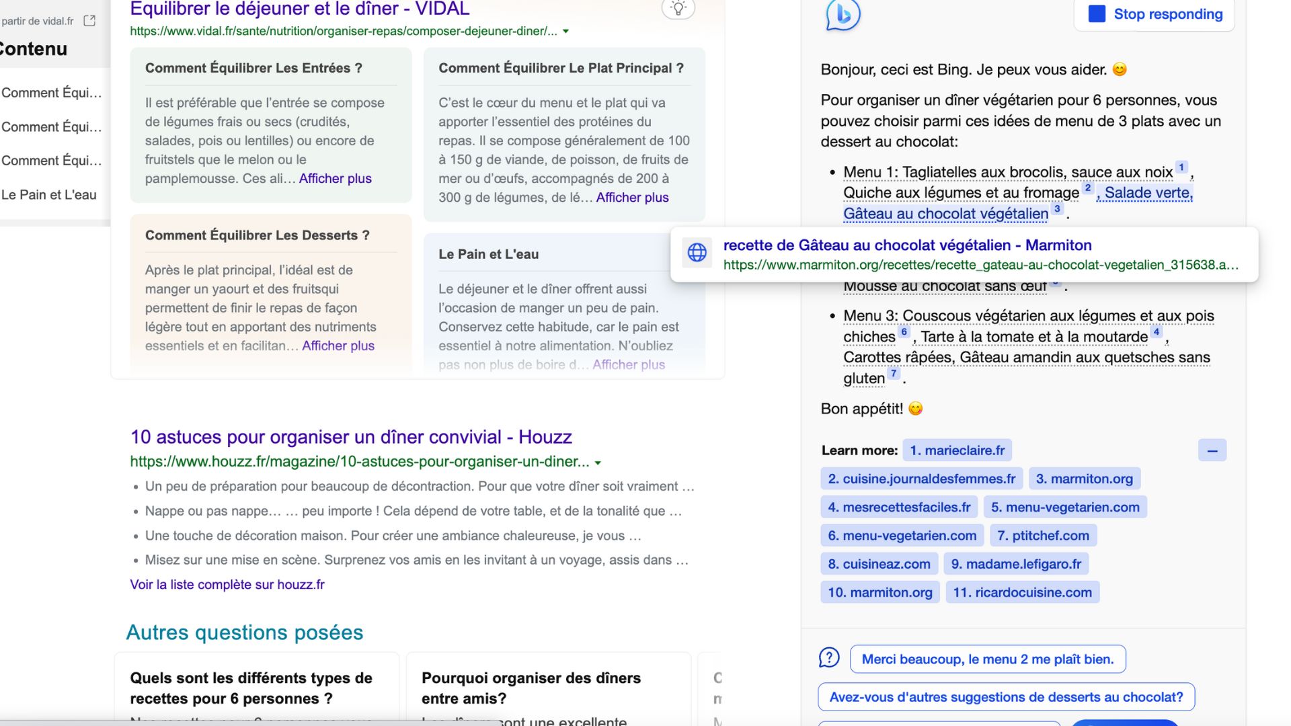Click citation superscript 3 after Gâteau au chocolat végétalien
The height and width of the screenshot is (726, 1291).
pos(1057,209)
